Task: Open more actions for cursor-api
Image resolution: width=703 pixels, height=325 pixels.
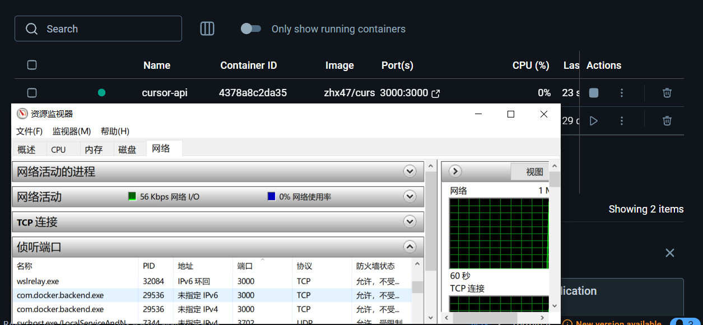Action: [x=622, y=93]
